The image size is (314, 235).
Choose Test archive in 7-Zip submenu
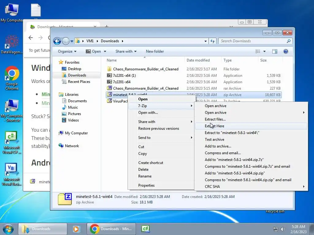(x=251, y=140)
